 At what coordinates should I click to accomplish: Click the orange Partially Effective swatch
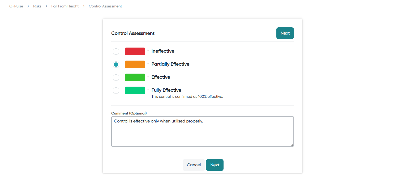(135, 64)
